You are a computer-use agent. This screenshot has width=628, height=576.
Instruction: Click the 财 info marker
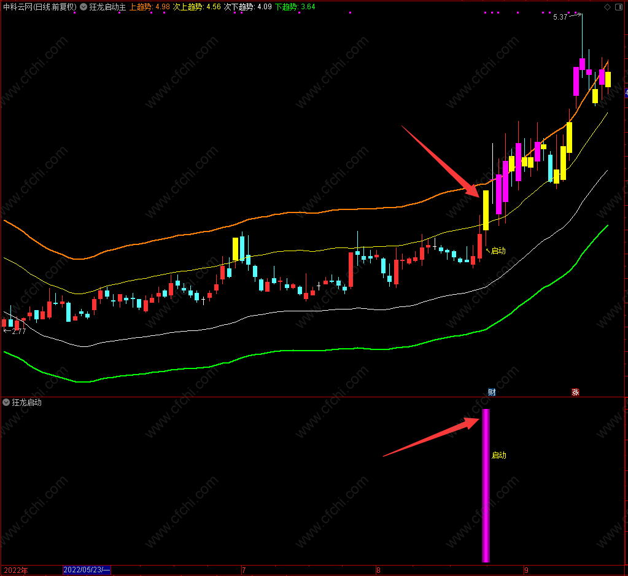[492, 392]
